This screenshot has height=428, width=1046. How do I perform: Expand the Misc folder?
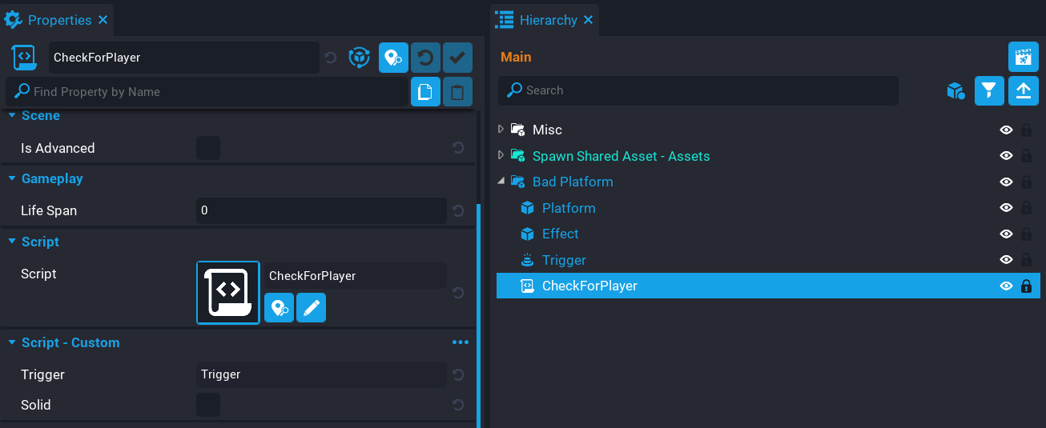click(501, 130)
